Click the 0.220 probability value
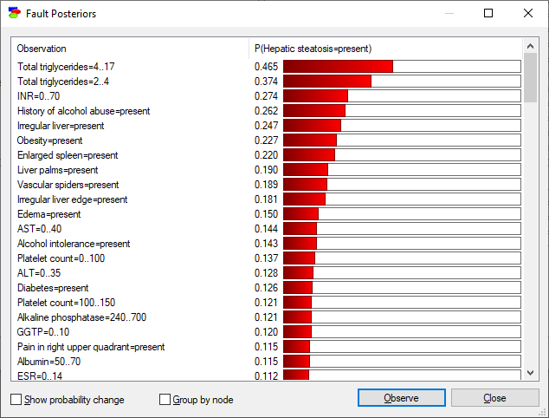Viewport: 549px width, 418px height. 266,155
